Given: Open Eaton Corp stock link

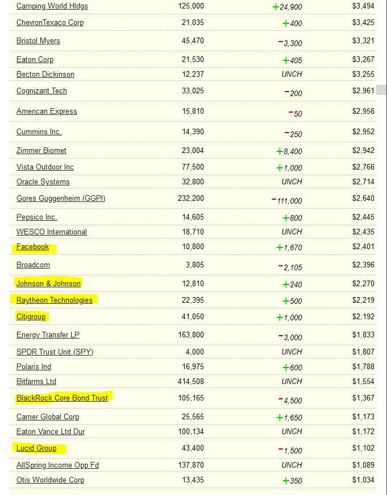Looking at the screenshot, I should 35,60.
